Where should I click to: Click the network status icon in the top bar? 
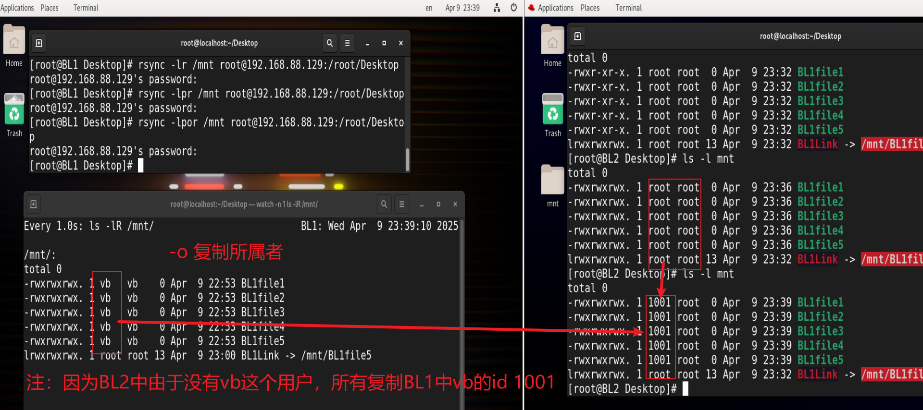pos(497,8)
